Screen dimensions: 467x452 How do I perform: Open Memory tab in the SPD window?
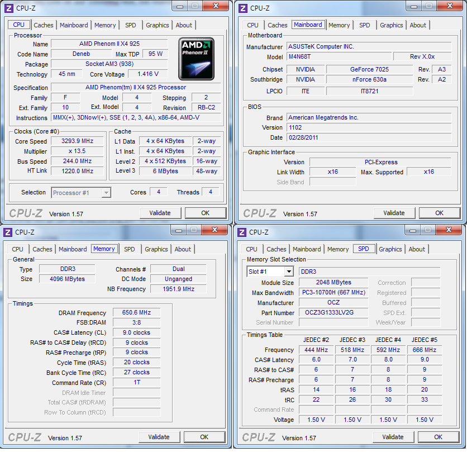[x=338, y=249]
